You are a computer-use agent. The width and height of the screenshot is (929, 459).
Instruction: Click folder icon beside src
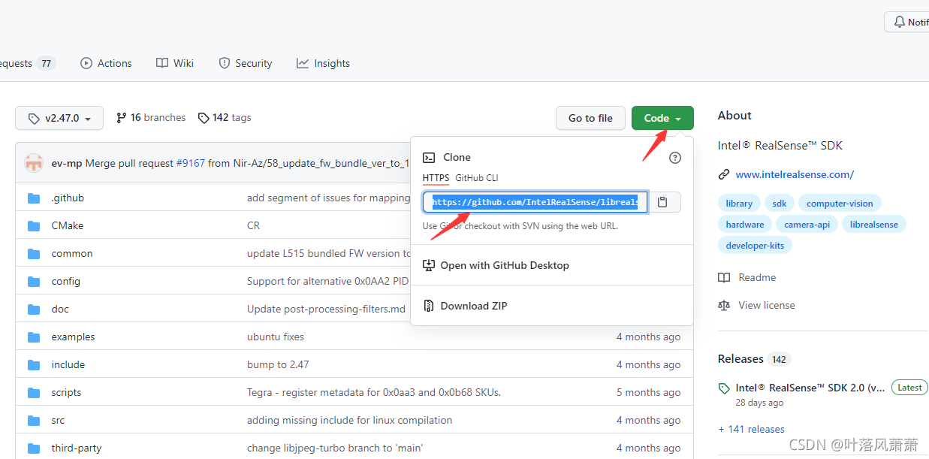[34, 420]
